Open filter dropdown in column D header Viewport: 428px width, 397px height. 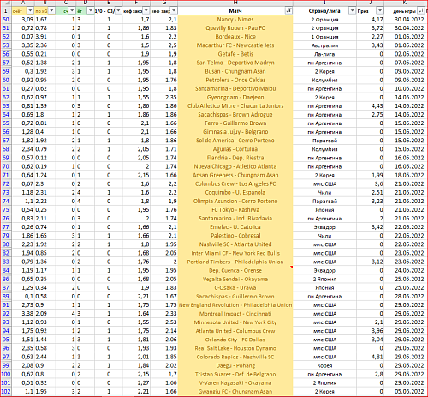point(91,11)
